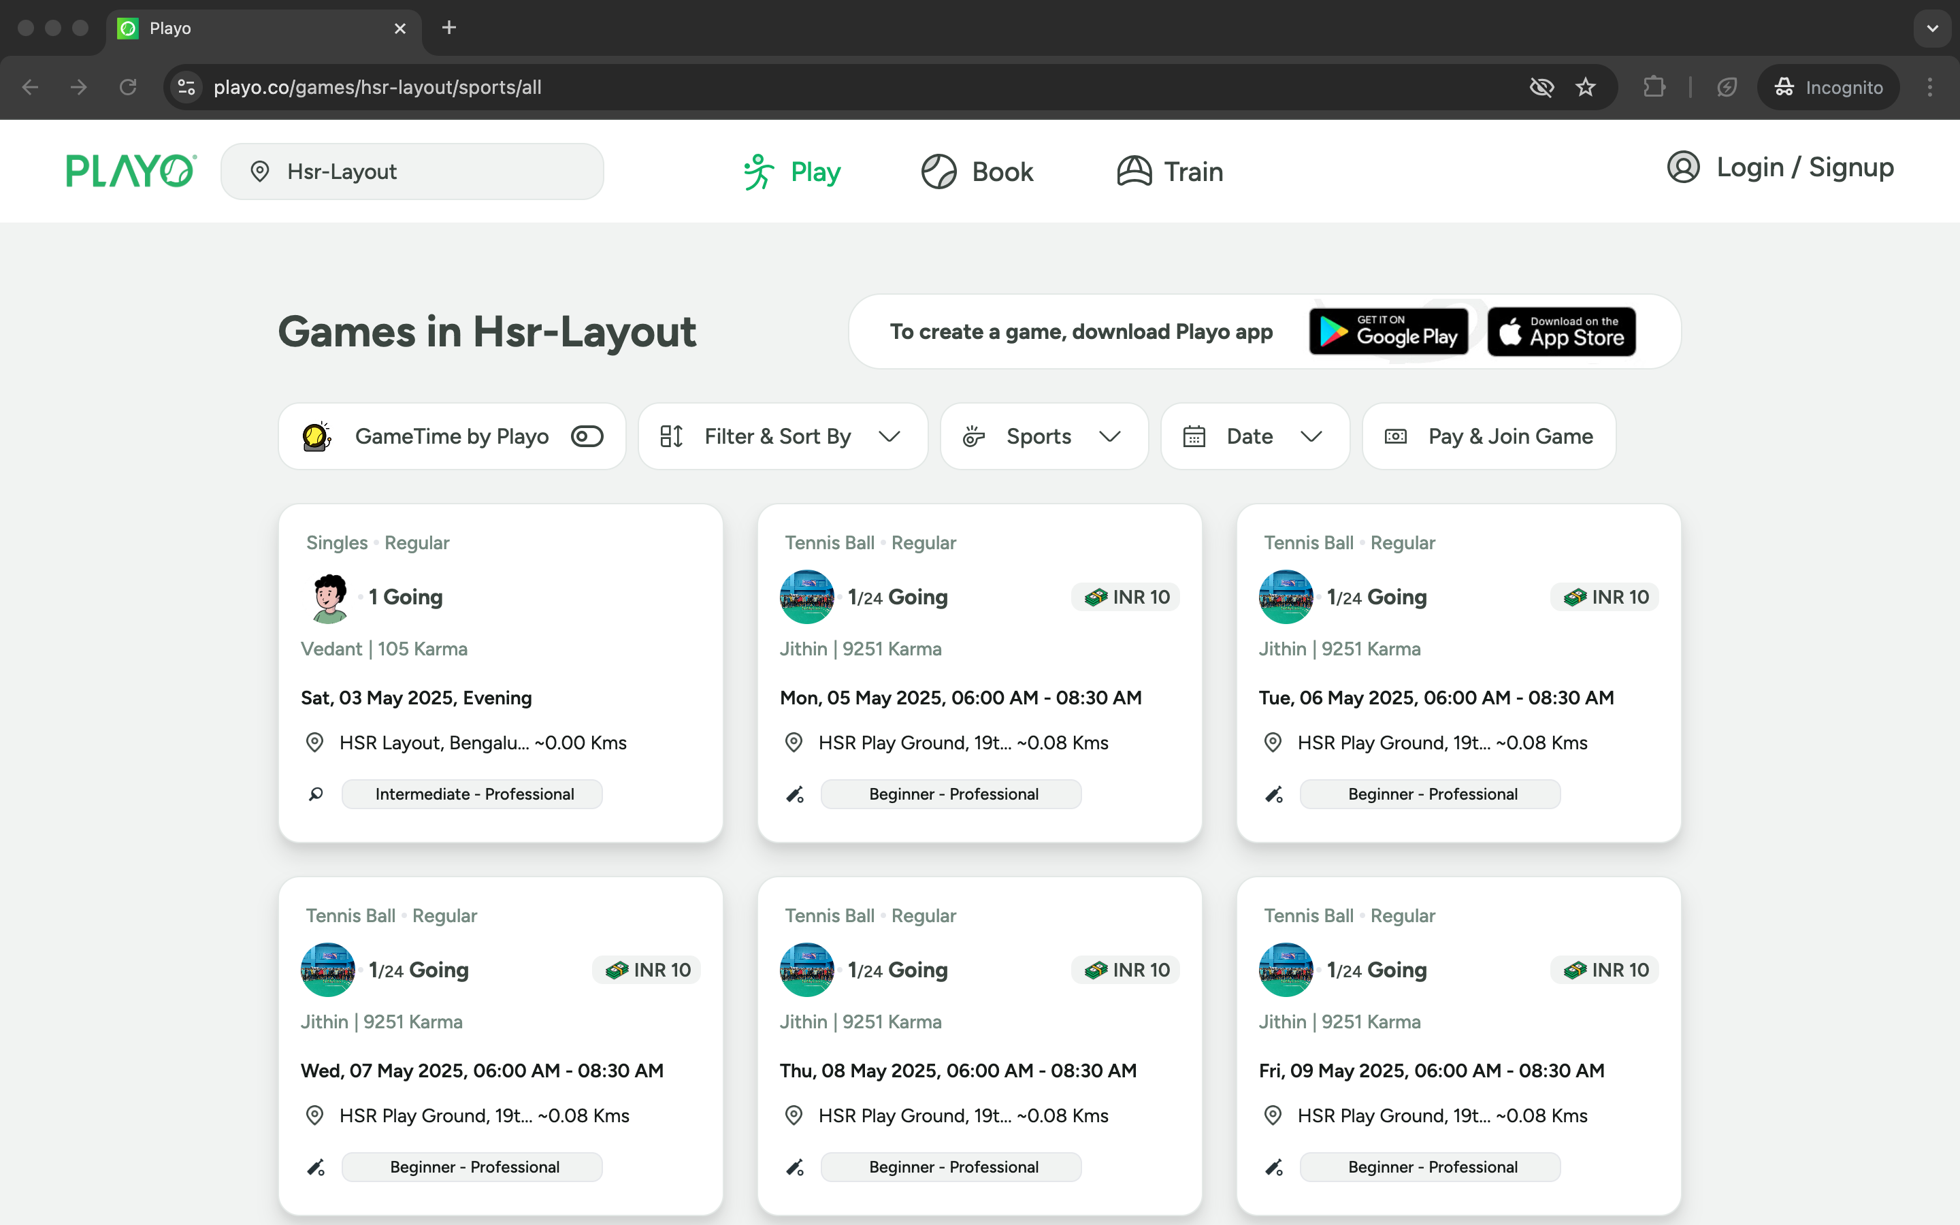Click INR 10 badge on Fri 09 May game

click(1605, 970)
